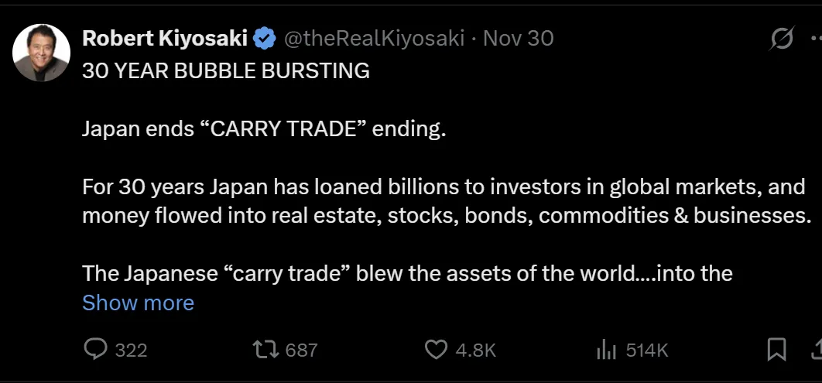
Task: Click the blue verified badge
Action: pyautogui.click(x=265, y=38)
